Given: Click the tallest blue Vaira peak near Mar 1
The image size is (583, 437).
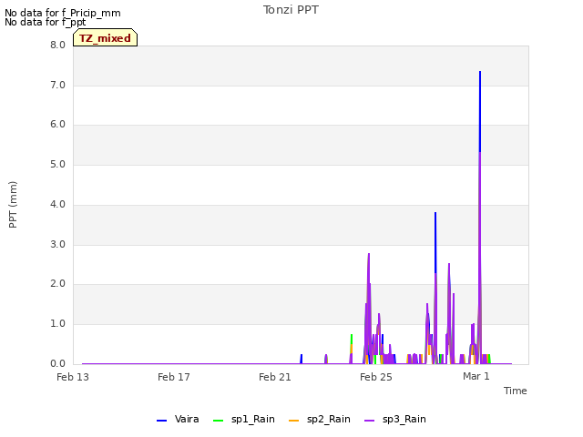Looking at the screenshot, I should tap(480, 111).
